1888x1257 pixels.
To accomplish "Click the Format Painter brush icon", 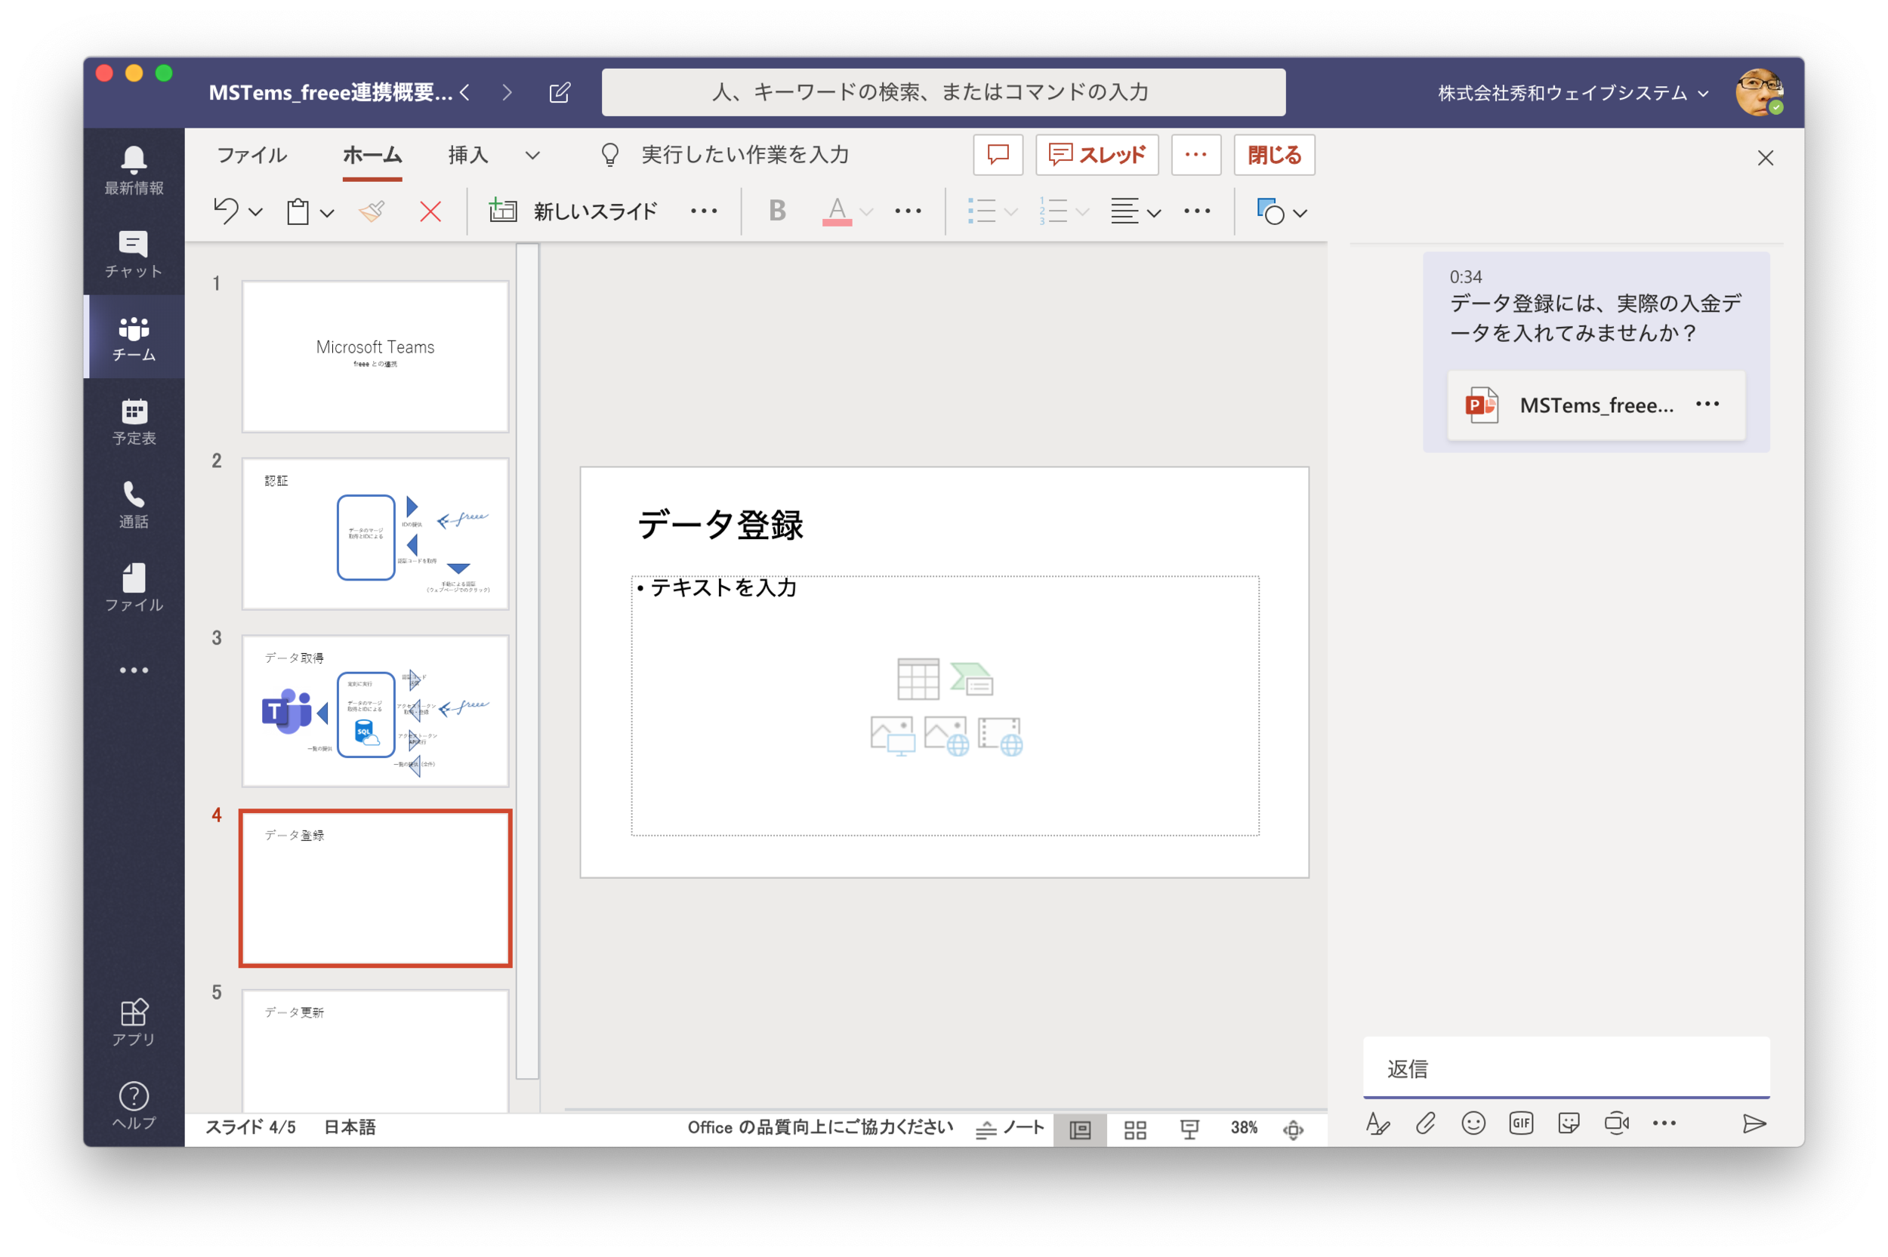I will click(x=372, y=211).
